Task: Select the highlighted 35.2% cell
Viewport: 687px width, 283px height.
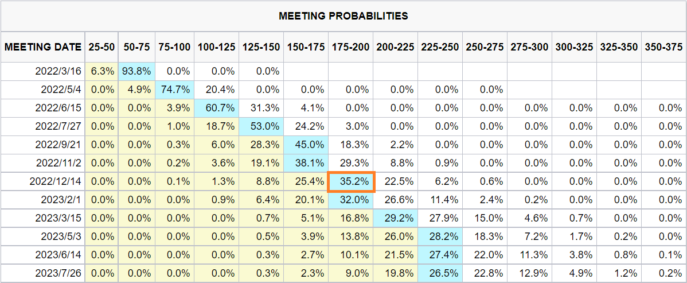Action: 350,182
